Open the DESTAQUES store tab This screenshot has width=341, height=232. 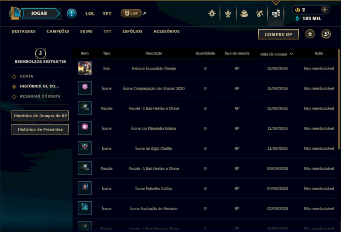tap(23, 31)
